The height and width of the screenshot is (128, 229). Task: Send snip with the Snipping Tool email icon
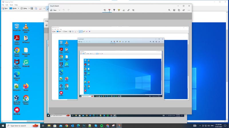click(40, 9)
